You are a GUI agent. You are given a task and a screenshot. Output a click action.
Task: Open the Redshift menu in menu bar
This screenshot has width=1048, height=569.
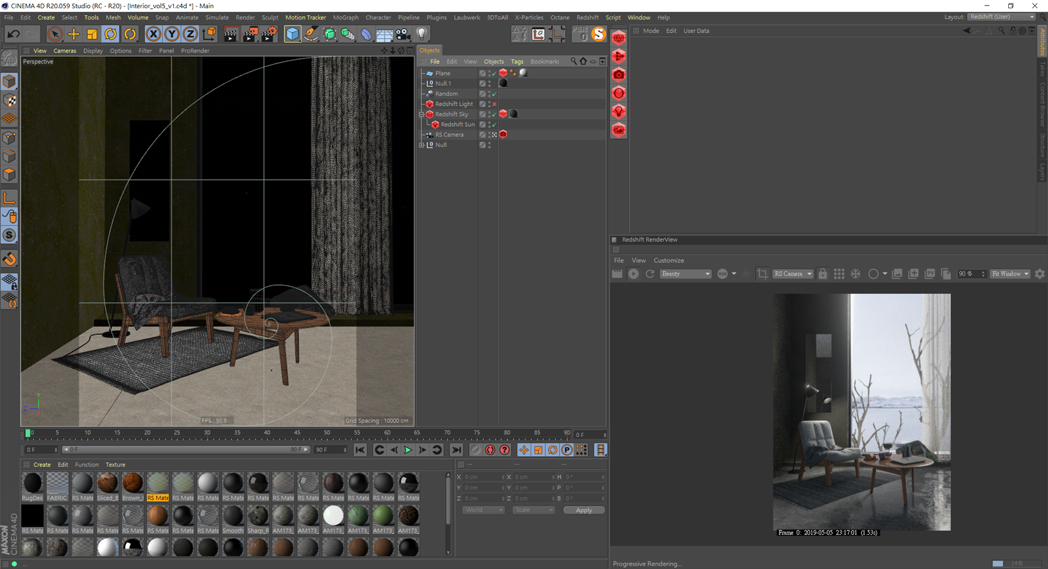587,17
